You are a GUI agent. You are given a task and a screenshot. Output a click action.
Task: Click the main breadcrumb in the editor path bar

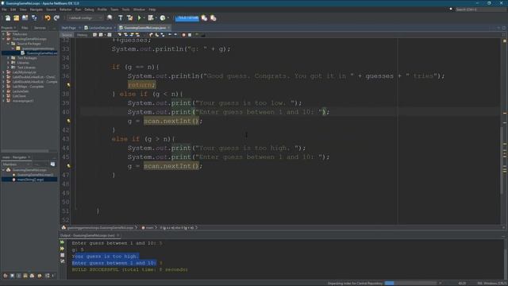pyautogui.click(x=149, y=228)
